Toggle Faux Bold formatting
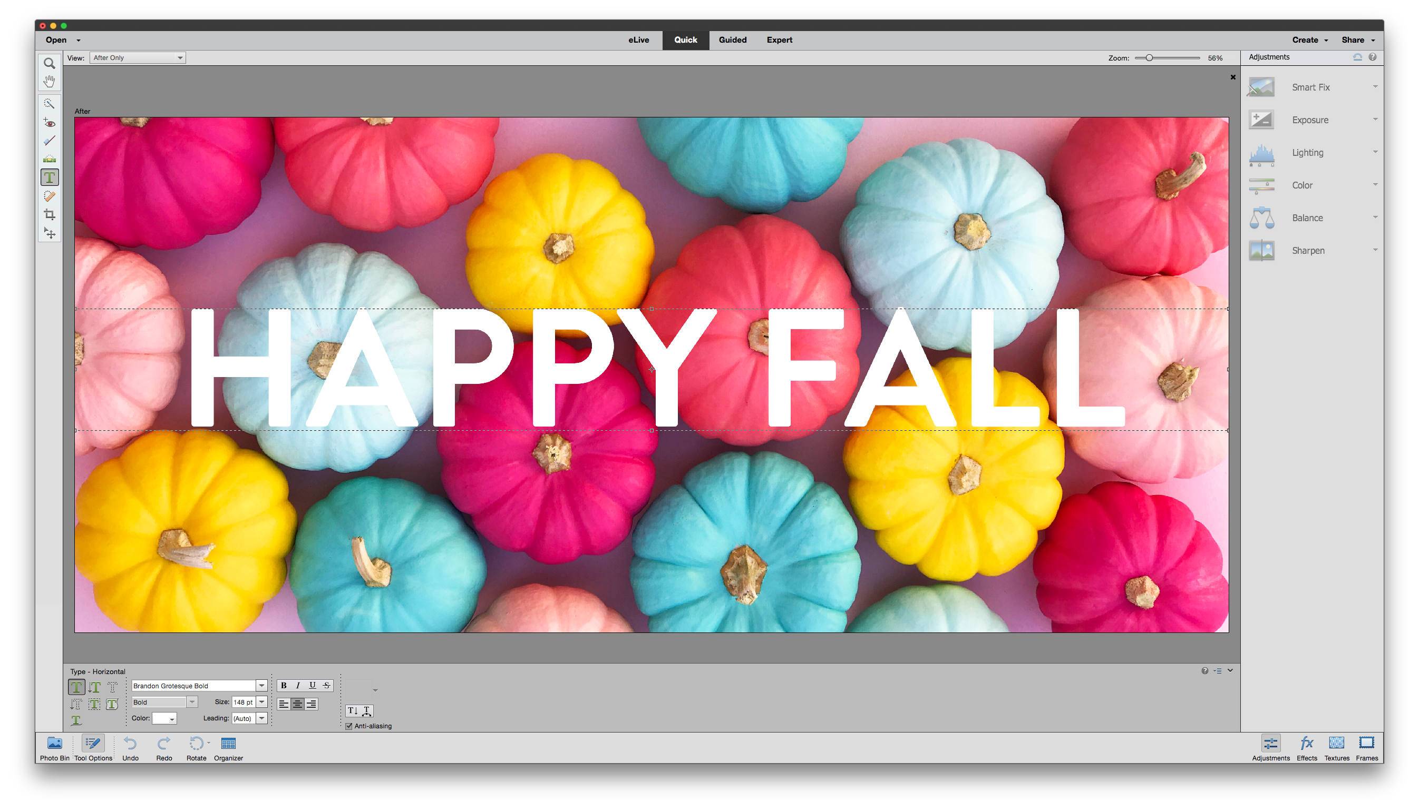1419x811 pixels. (284, 686)
